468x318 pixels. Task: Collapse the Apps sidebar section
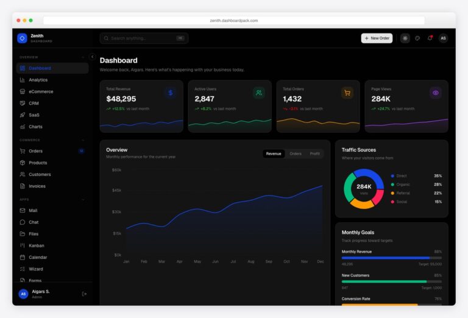[83, 199]
